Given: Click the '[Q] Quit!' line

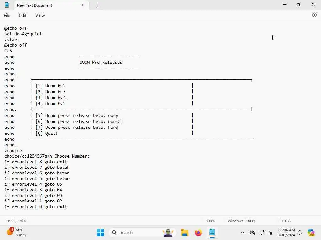Looking at the screenshot, I should (46, 133).
